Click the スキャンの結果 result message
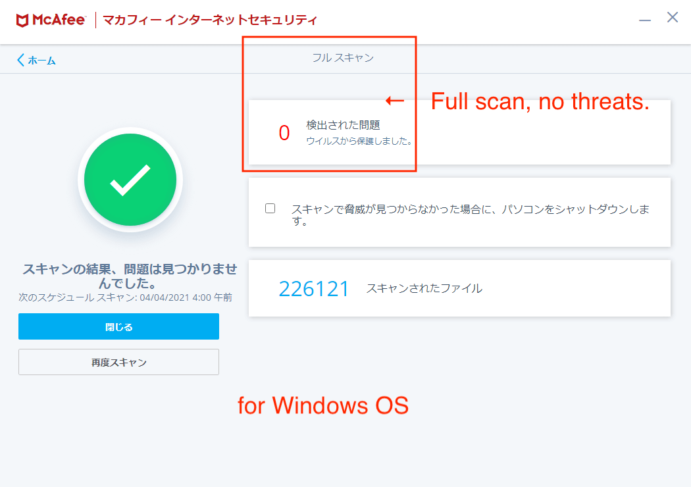 click(x=130, y=276)
